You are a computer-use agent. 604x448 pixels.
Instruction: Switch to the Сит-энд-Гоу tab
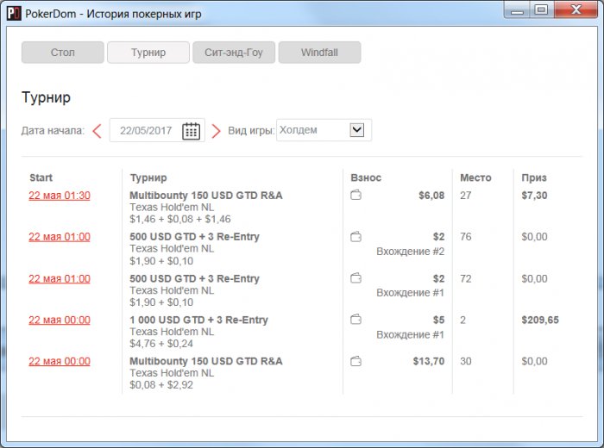[234, 53]
